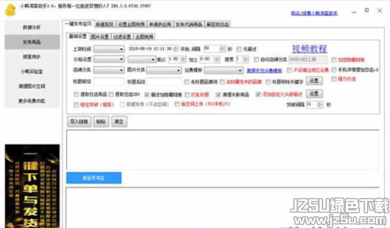Switch to the 发布代销商品 tab
390x228 pixels.
189,24
